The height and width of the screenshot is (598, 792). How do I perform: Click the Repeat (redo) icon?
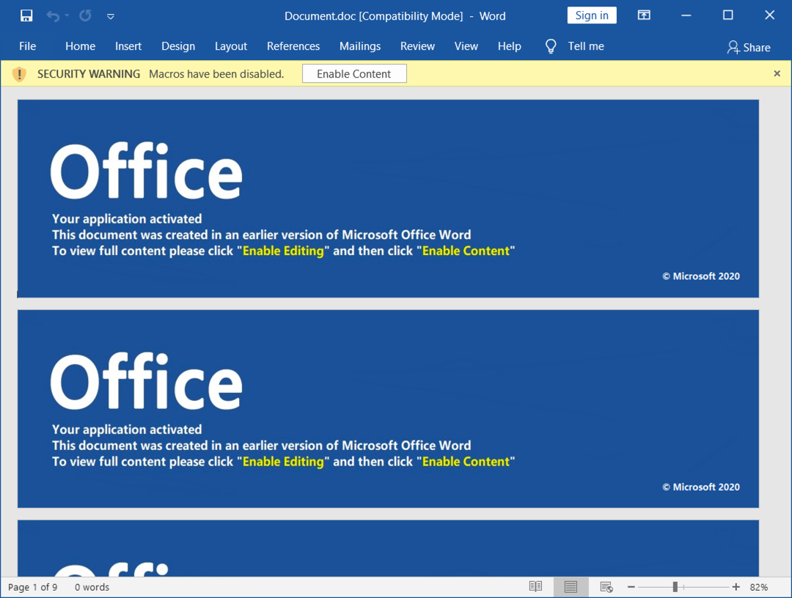85,15
